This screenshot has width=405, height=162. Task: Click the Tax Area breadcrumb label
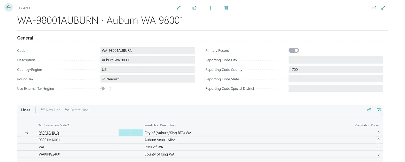(24, 8)
